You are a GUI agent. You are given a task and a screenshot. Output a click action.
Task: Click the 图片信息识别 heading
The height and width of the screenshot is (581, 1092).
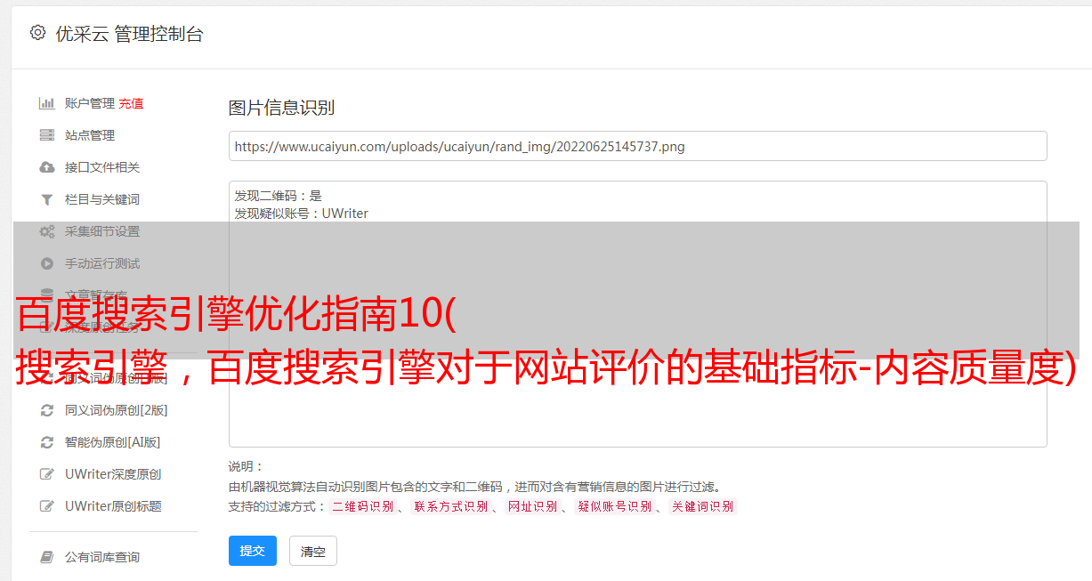[281, 108]
